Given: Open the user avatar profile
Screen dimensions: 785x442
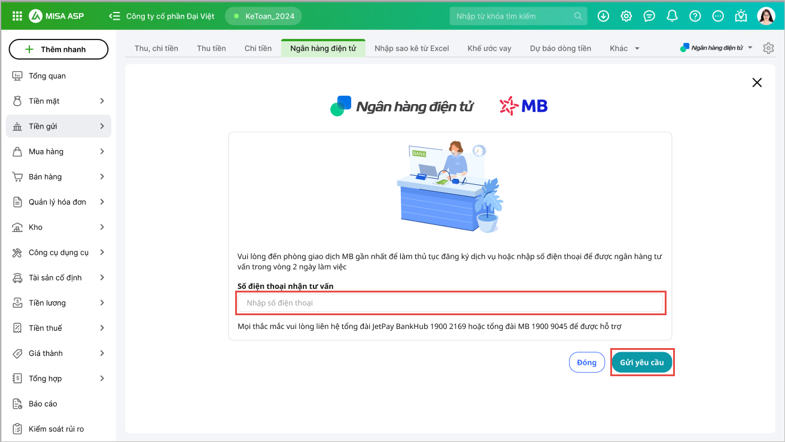Looking at the screenshot, I should pos(766,16).
